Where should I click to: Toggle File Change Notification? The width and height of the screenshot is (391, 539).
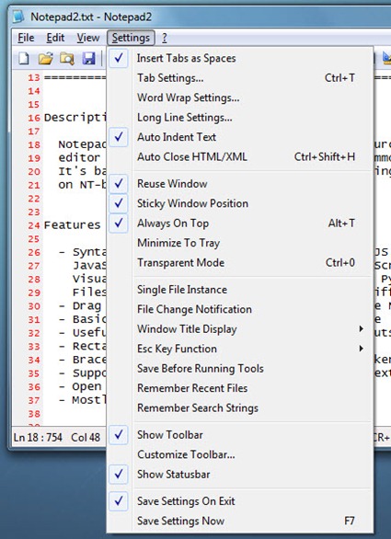tap(240, 309)
